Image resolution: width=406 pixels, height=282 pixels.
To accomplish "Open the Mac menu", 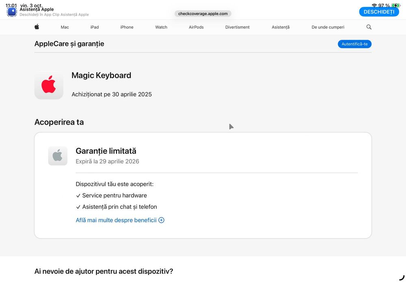I will [65, 27].
